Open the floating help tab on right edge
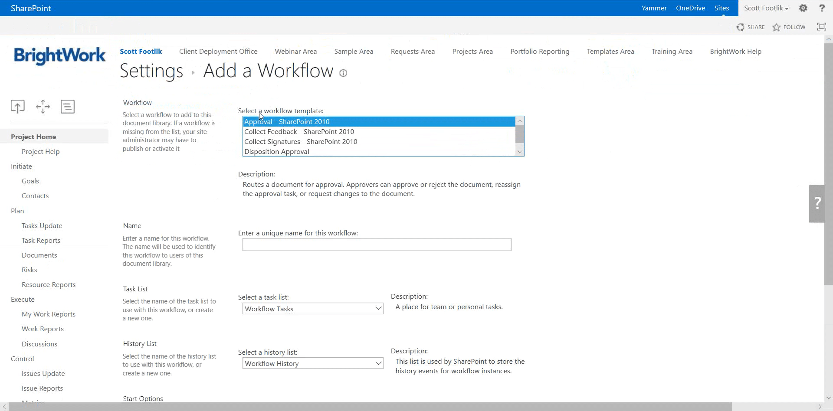Viewport: 833px width, 411px height. (x=817, y=203)
